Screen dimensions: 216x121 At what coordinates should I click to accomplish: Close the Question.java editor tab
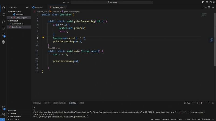coord(65,8)
